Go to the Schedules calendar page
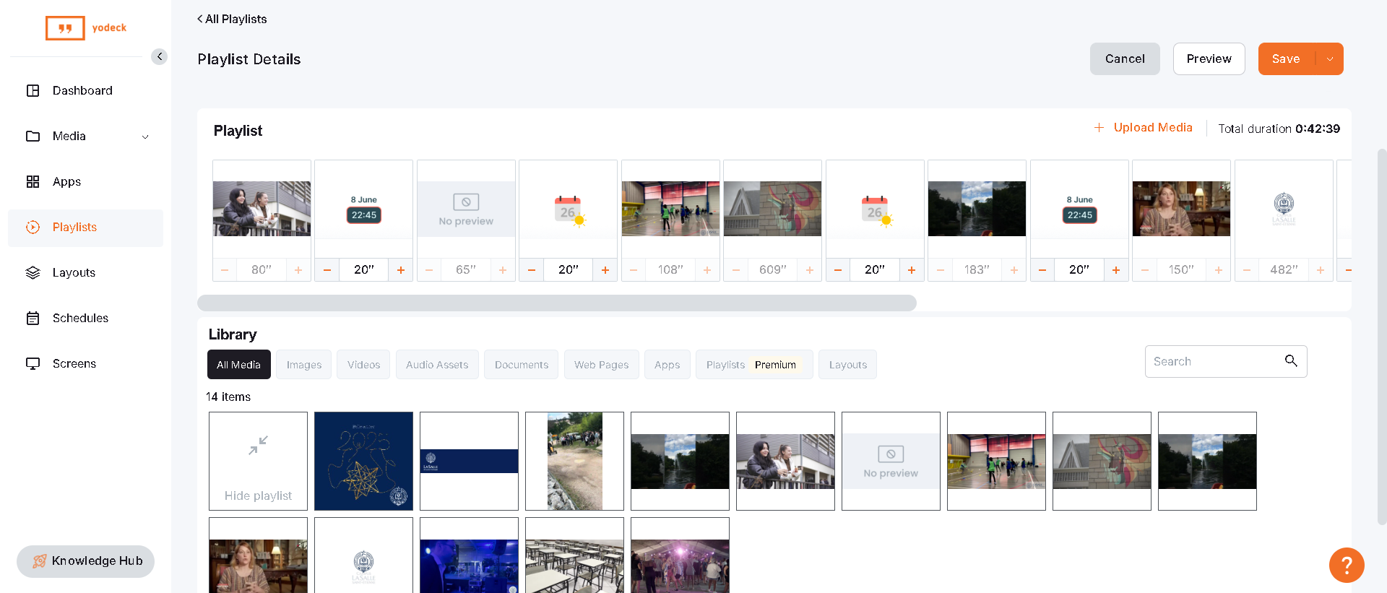1387x593 pixels. tap(79, 318)
